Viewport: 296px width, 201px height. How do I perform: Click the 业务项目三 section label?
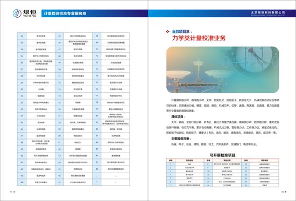[x=182, y=32]
